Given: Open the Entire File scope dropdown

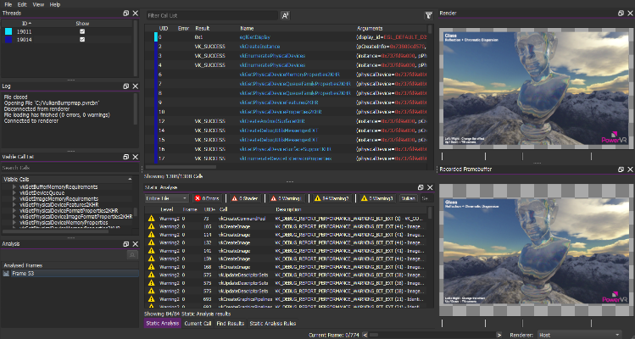Looking at the screenshot, I should pos(167,197).
